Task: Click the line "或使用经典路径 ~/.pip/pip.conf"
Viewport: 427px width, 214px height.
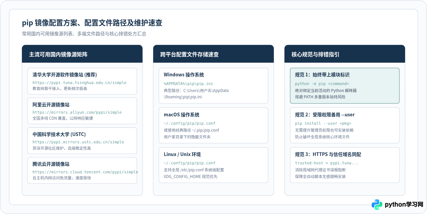Action: pyautogui.click(x=191, y=130)
